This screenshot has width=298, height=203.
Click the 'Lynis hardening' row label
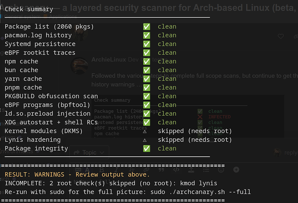(32, 140)
